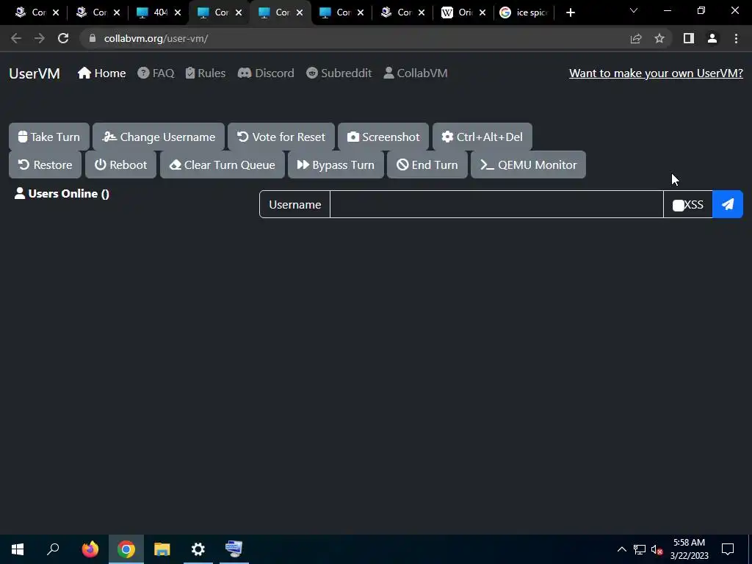Image resolution: width=752 pixels, height=564 pixels.
Task: Send Ctrl+Alt+Del to the VM
Action: 482,137
